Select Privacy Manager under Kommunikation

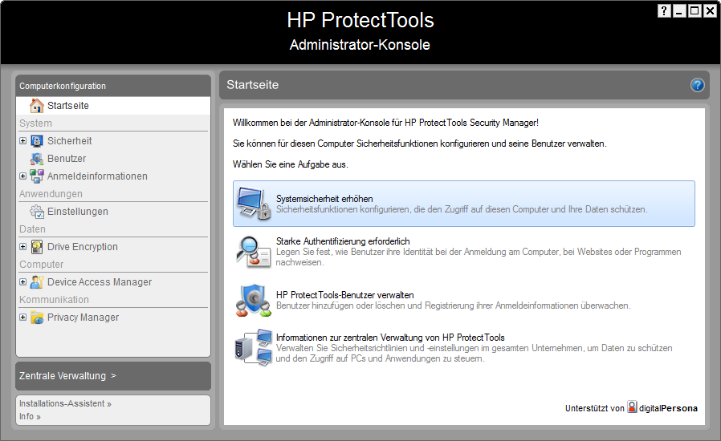pyautogui.click(x=84, y=318)
